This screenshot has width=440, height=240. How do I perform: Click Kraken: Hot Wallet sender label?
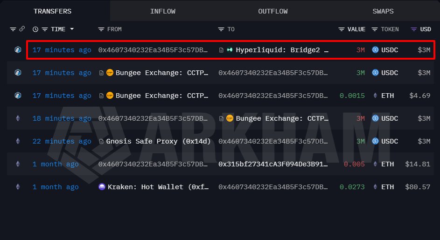[x=158, y=187]
